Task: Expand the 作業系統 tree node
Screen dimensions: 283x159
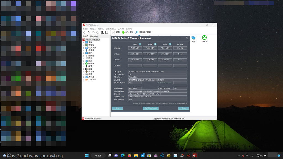Action: [83, 48]
